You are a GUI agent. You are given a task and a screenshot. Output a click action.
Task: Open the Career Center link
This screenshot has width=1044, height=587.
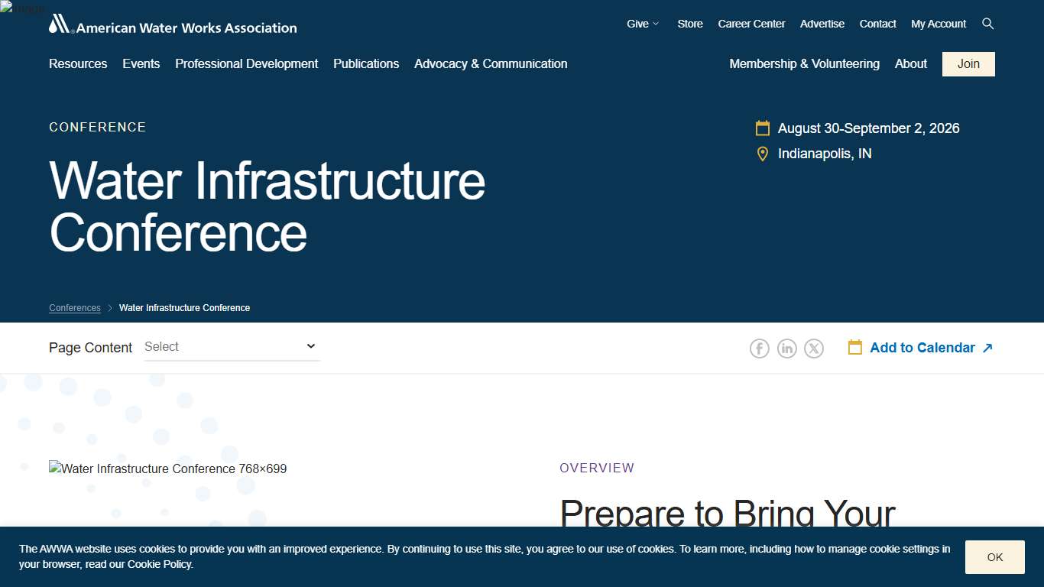[x=751, y=24]
